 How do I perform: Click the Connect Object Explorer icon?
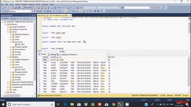click(x=12, y=18)
